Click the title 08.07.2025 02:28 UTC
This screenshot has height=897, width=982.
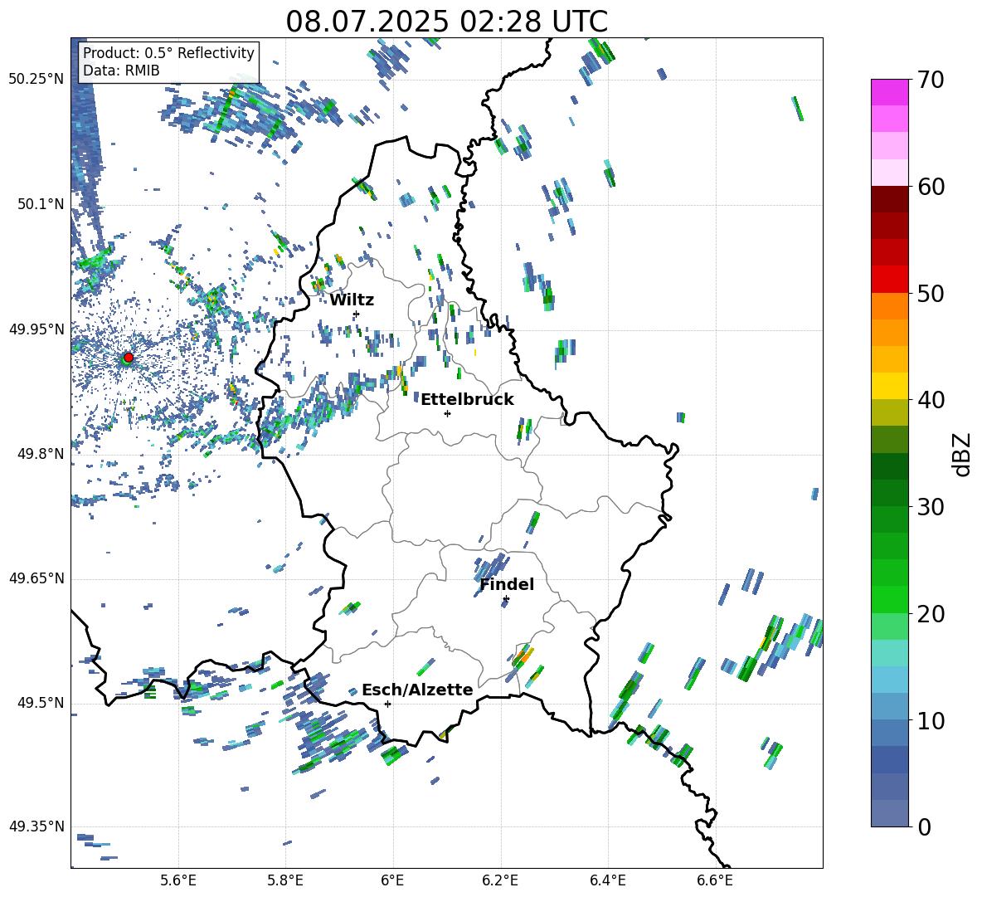(446, 22)
